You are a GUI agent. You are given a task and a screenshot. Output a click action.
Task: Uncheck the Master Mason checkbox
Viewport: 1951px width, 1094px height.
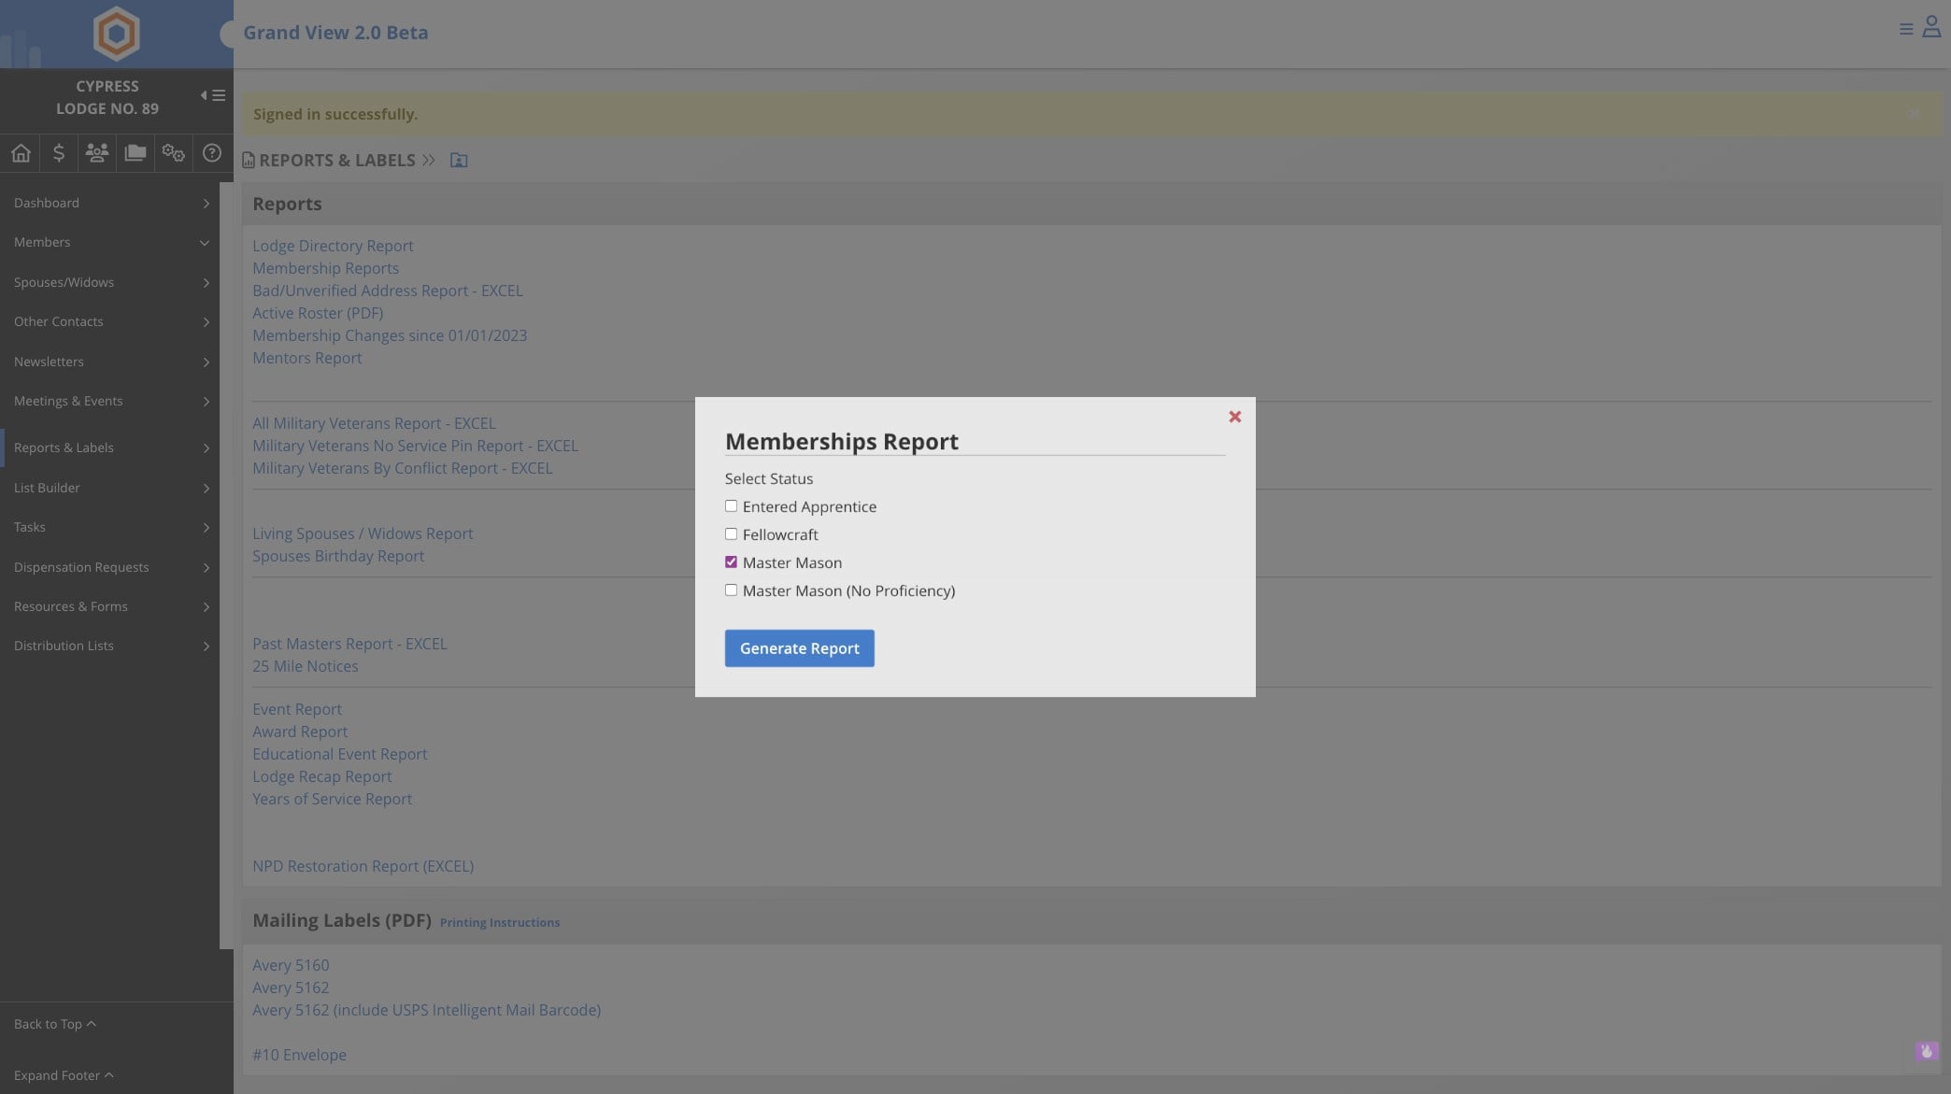point(731,562)
